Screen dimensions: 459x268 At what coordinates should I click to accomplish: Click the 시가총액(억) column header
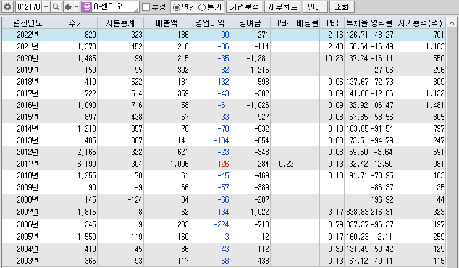(420, 23)
